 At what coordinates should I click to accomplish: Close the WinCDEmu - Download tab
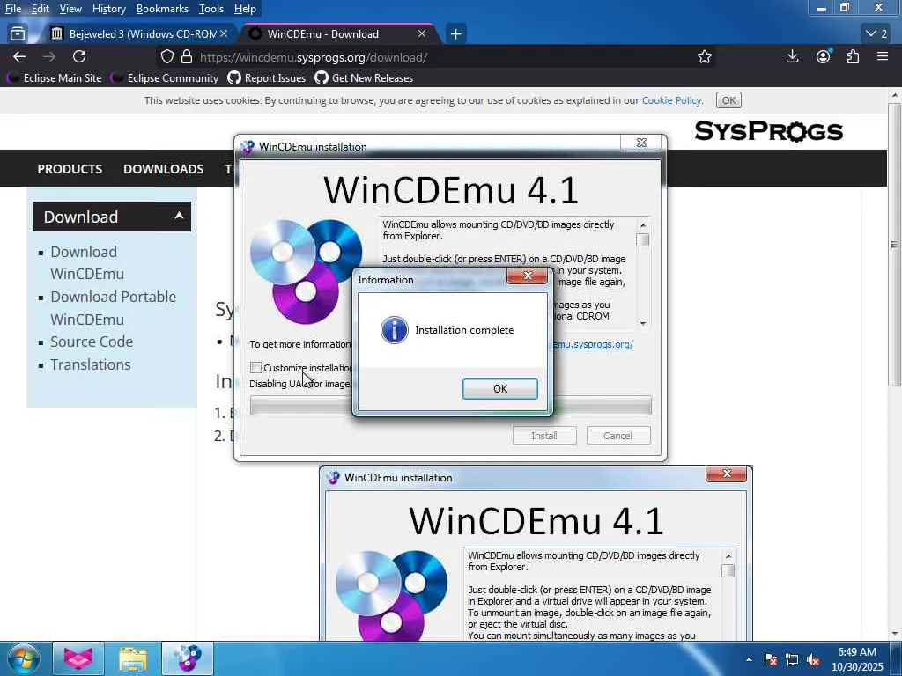[422, 34]
